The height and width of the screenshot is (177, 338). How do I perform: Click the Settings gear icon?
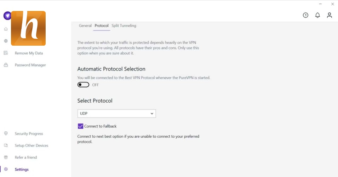(6, 170)
